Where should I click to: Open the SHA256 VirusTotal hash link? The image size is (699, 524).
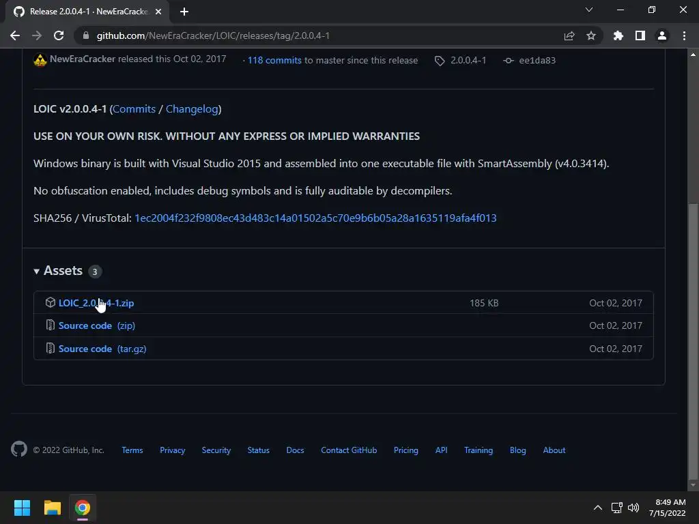pos(315,218)
